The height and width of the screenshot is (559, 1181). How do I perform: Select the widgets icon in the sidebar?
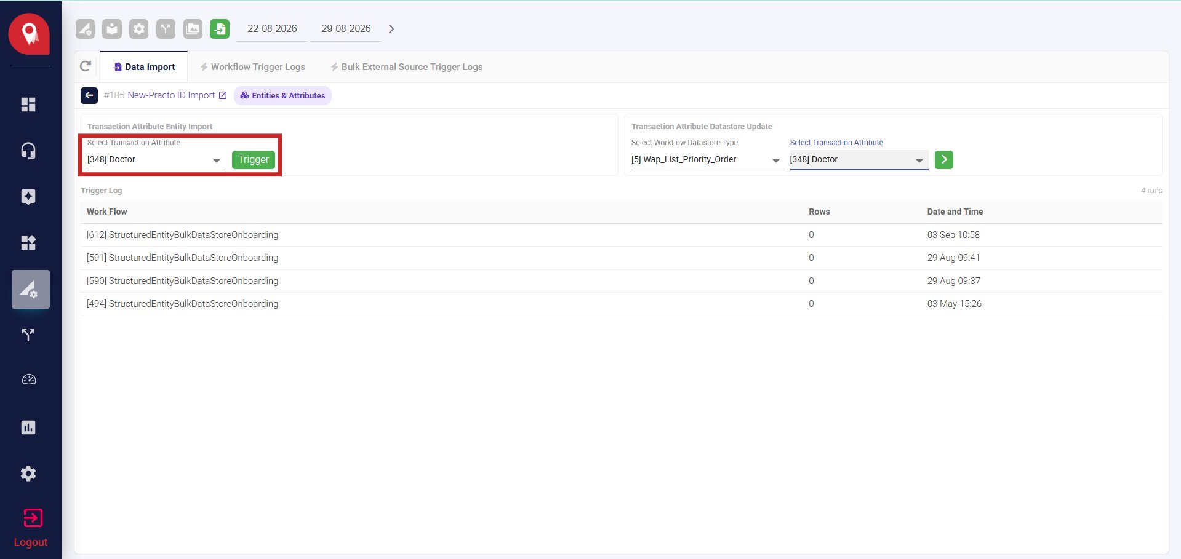(x=28, y=243)
